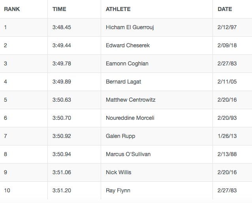This screenshot has height=203, width=252.
Task: Click the ATHLETE column header
Action: tap(118, 9)
